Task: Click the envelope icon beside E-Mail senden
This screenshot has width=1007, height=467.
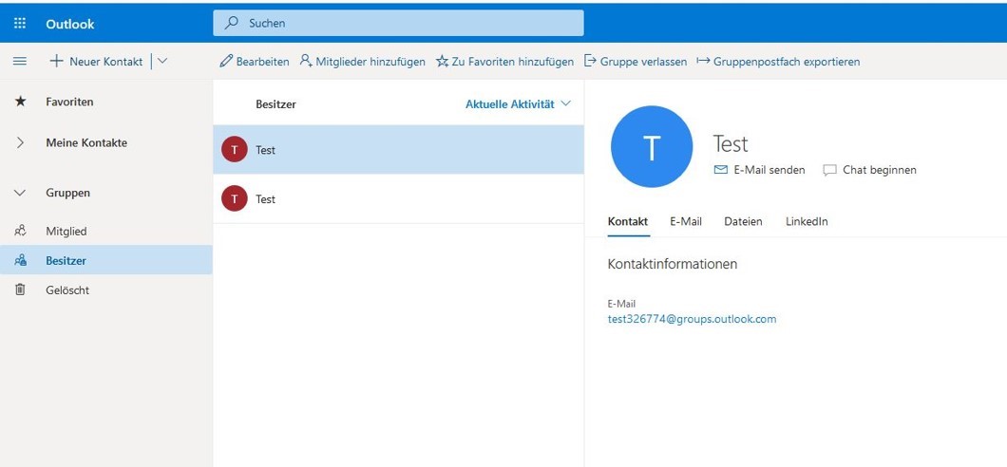Action: coord(720,170)
